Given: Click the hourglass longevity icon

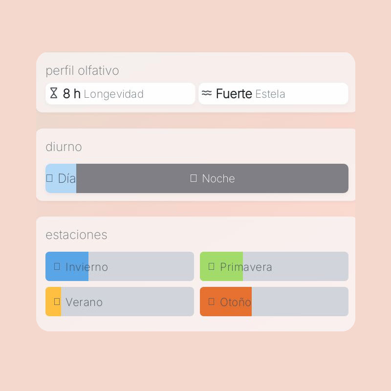Looking at the screenshot, I should (54, 93).
